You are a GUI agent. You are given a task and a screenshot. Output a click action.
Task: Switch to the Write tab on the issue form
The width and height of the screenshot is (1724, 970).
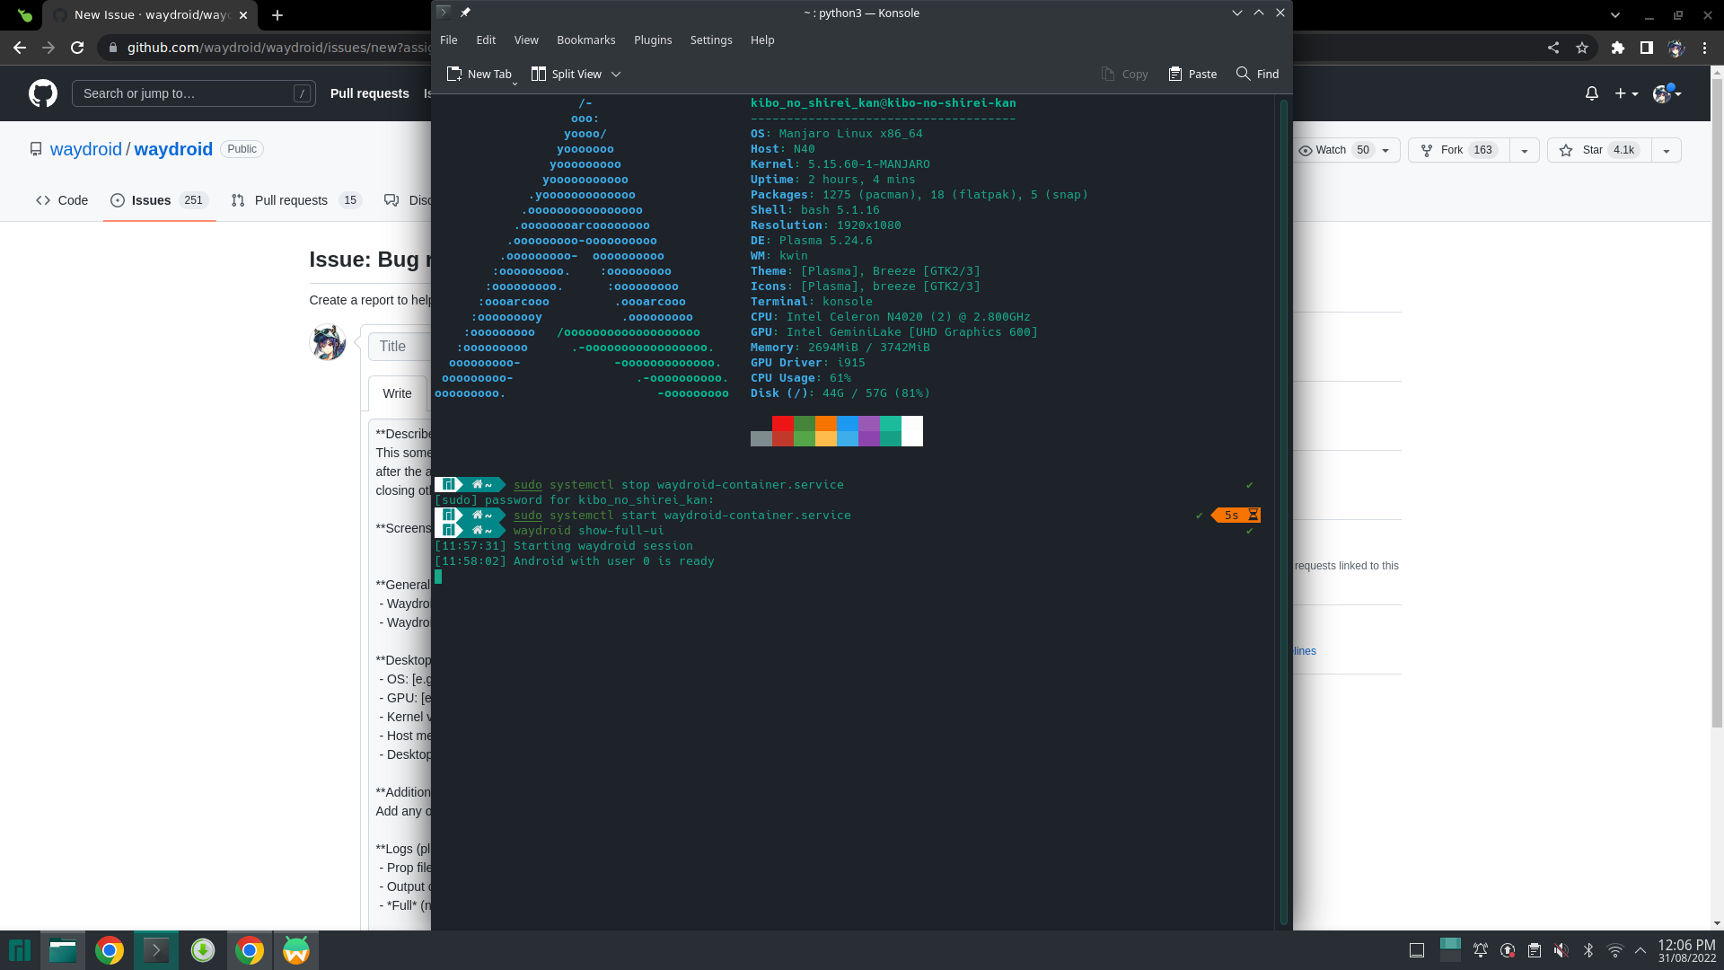396,393
